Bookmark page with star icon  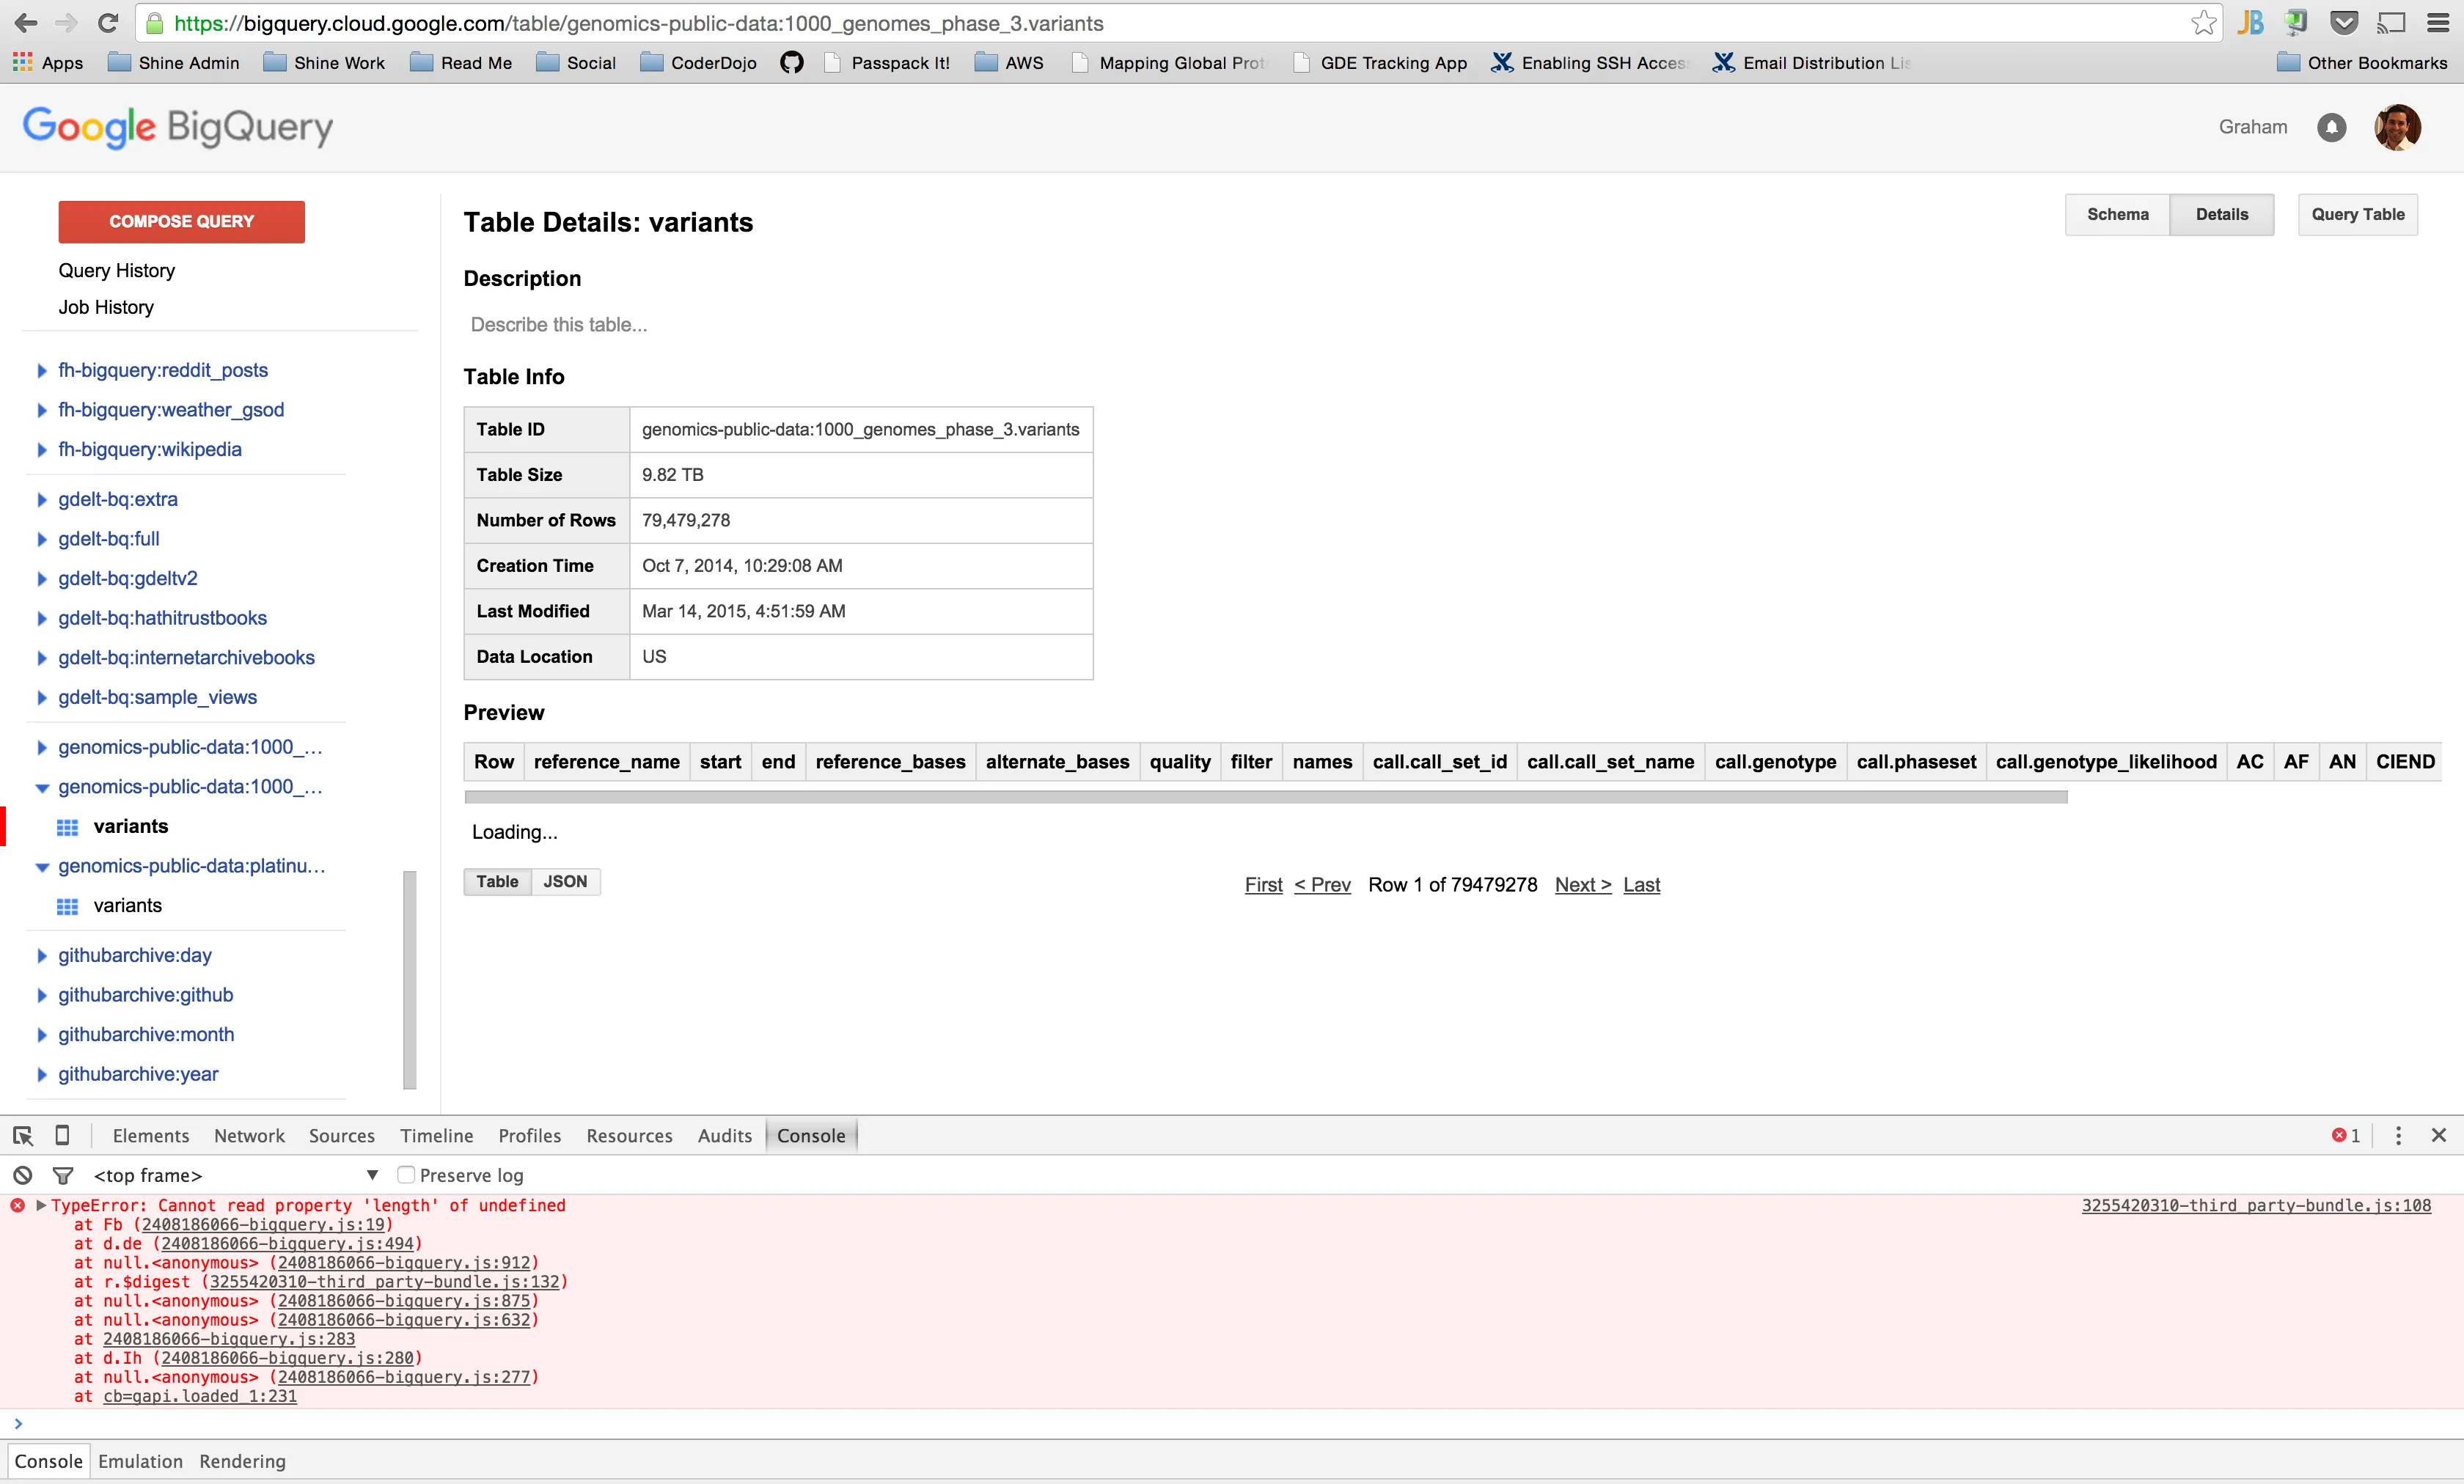(x=2203, y=23)
